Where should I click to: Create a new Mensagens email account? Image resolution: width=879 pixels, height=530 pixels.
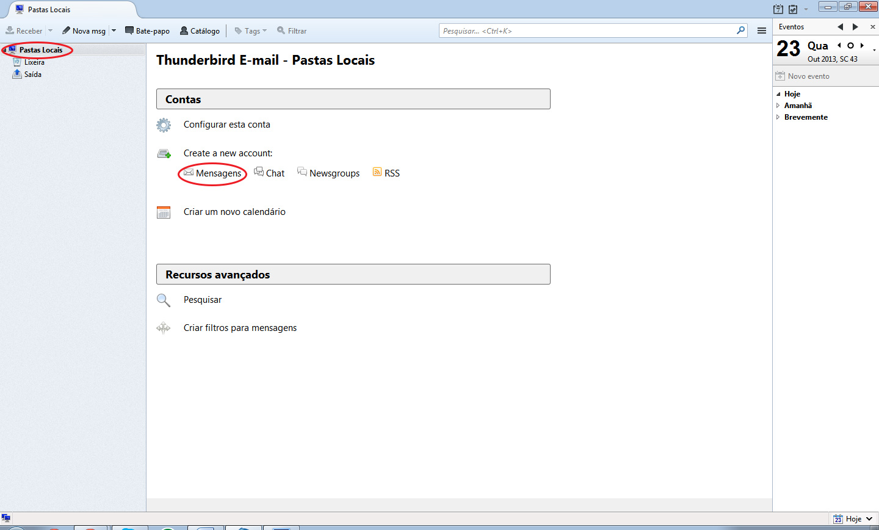(212, 173)
